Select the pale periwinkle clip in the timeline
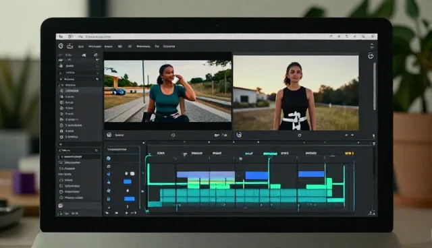This screenshot has height=248, width=432. pos(206,175)
